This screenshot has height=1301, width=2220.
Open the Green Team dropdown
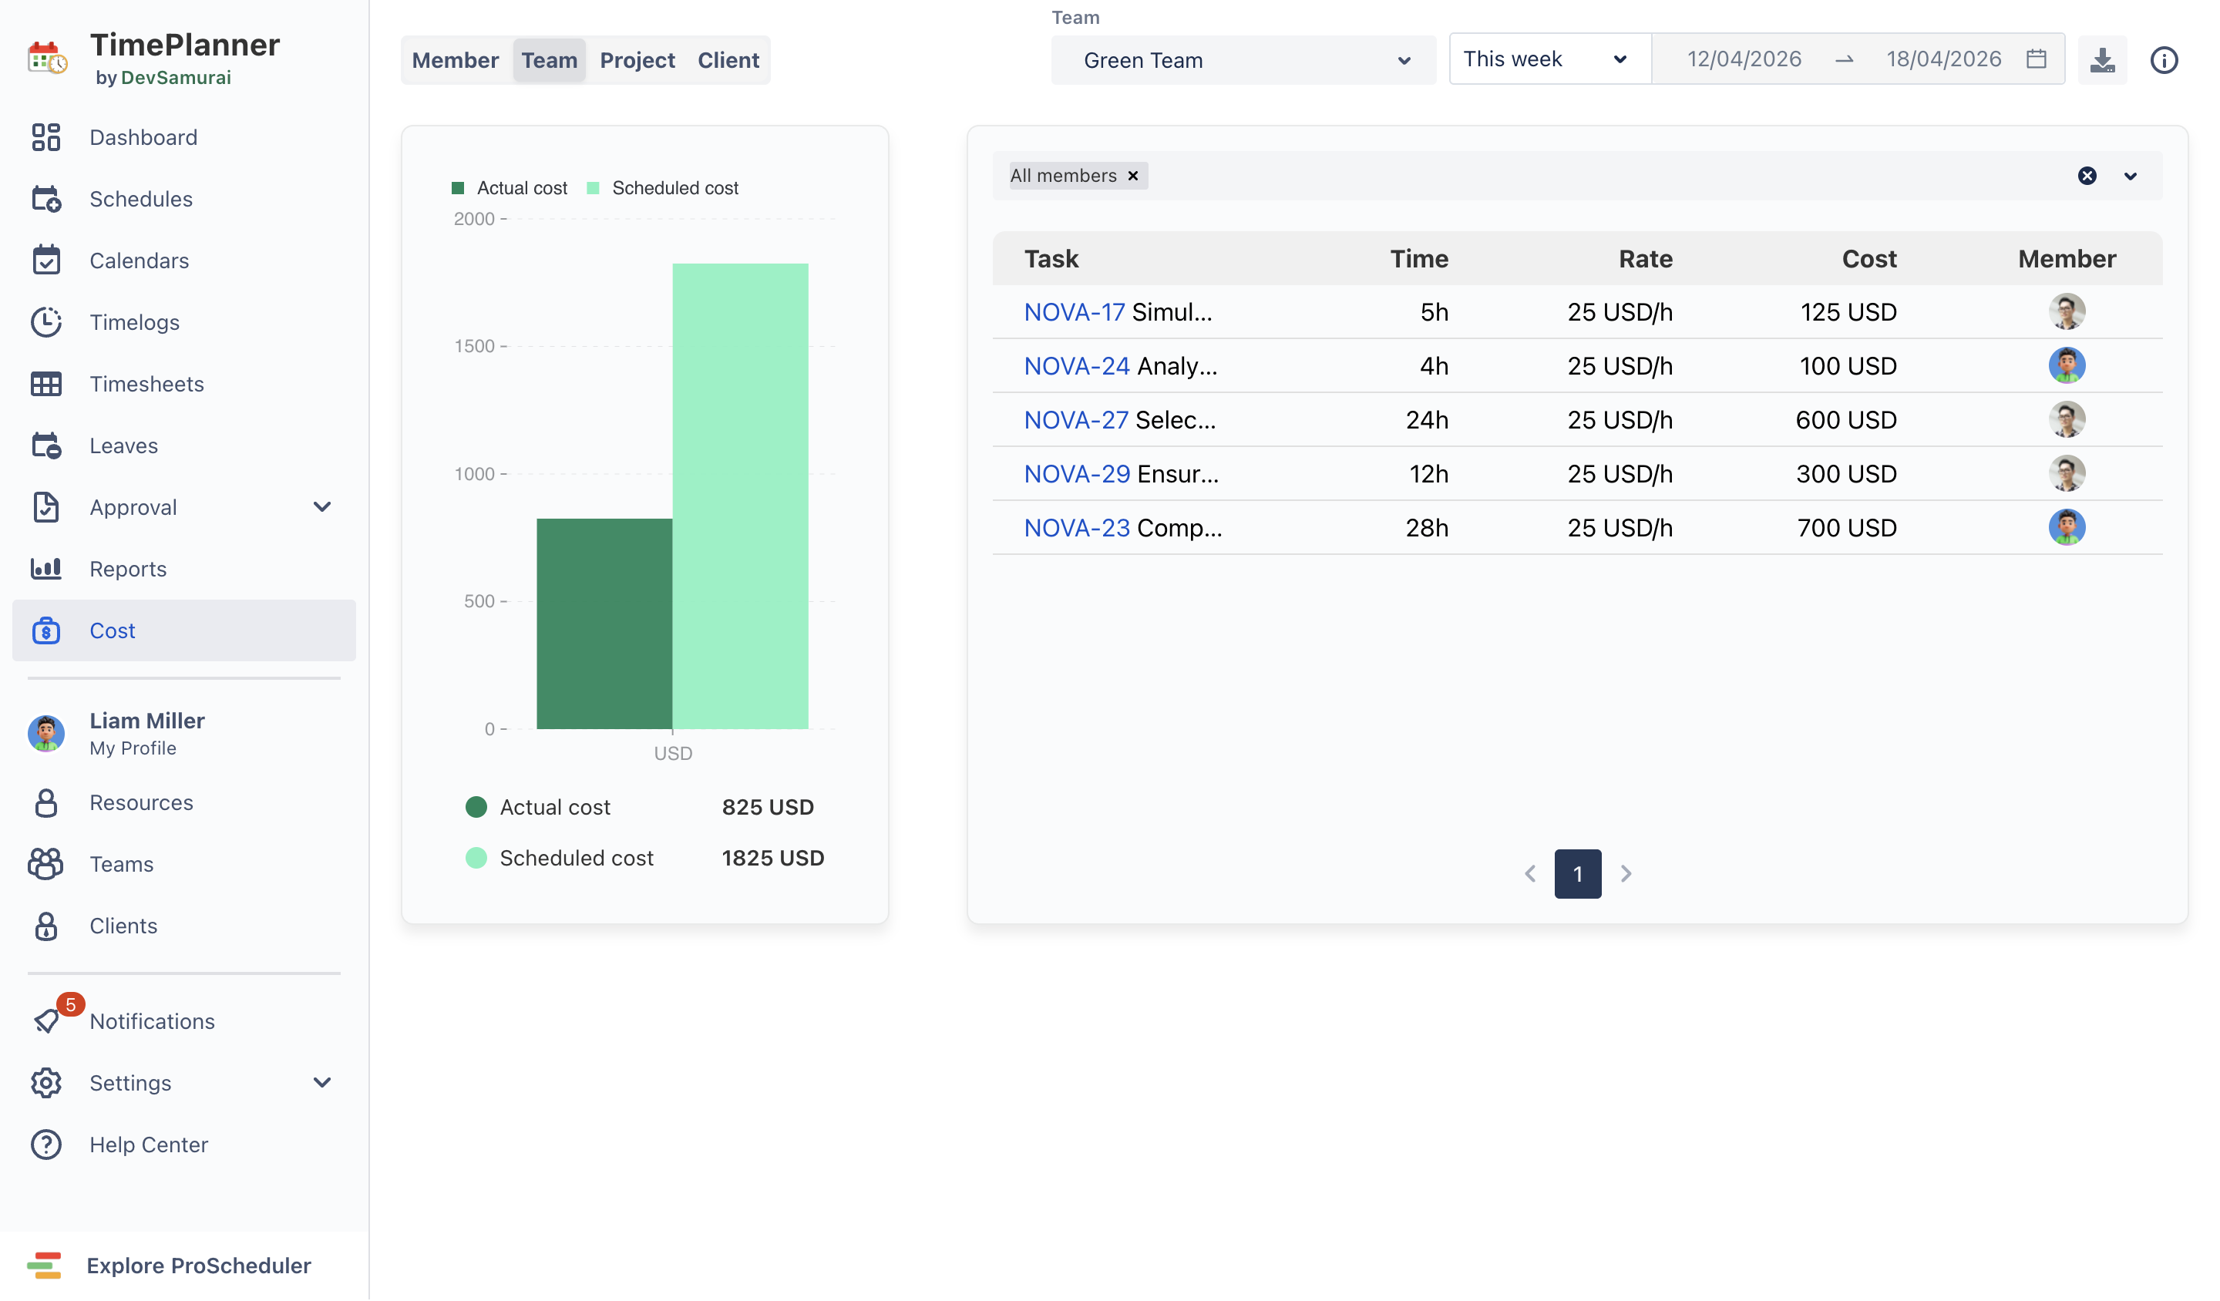(x=1242, y=60)
